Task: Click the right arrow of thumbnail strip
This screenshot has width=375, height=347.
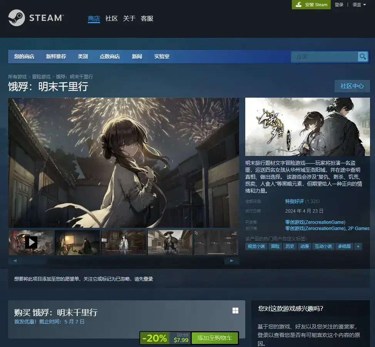Action: pyautogui.click(x=231, y=261)
